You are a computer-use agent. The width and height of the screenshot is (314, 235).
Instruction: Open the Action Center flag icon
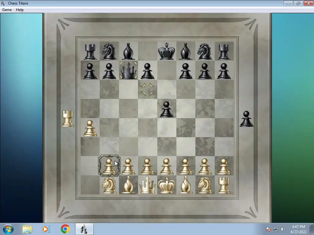(x=268, y=229)
